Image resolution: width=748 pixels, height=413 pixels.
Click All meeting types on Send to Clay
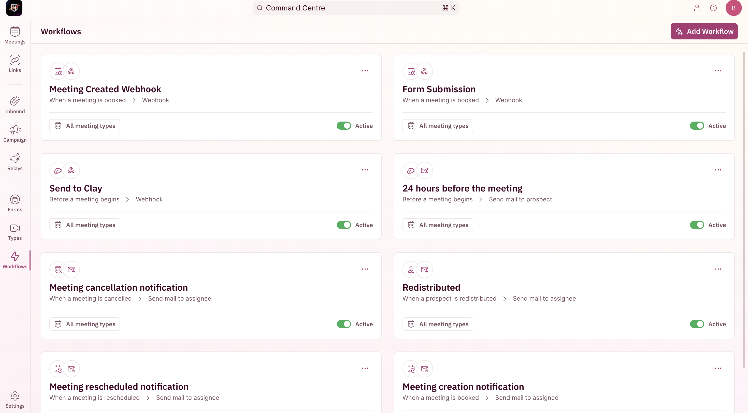[x=84, y=225]
